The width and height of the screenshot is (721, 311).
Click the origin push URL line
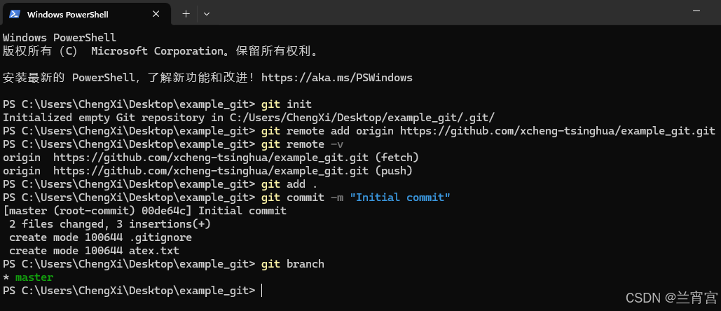(207, 171)
